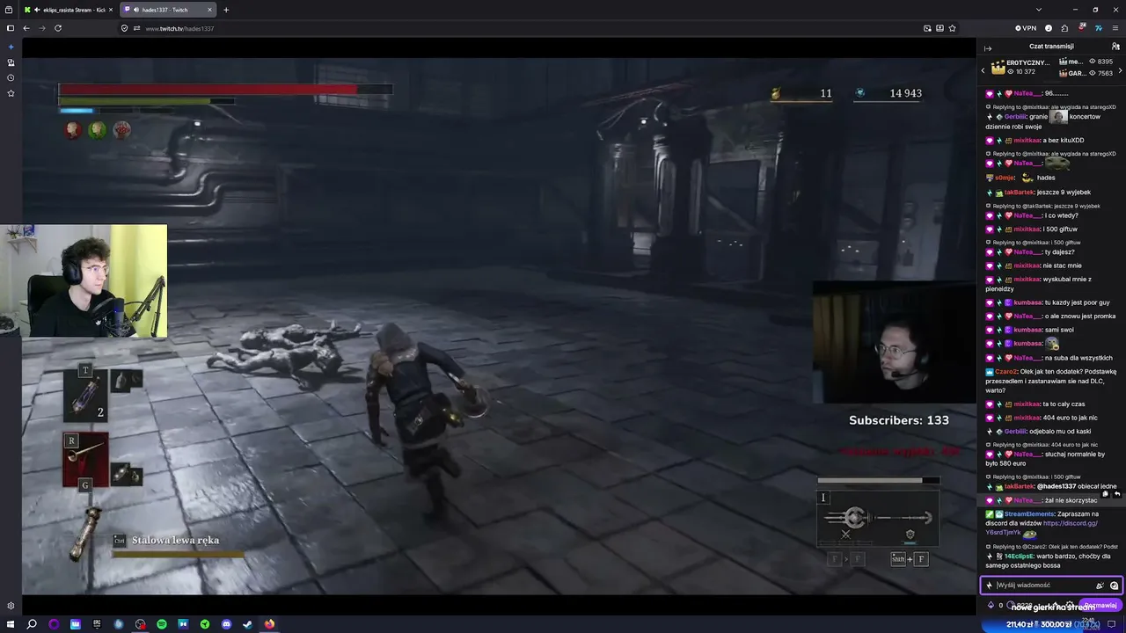The width and height of the screenshot is (1126, 633).
Task: Open the downloads icon in address bar
Action: point(940,28)
